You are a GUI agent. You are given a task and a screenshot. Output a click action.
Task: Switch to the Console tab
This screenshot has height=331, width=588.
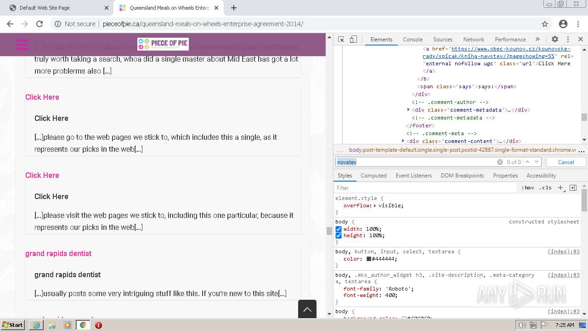pos(413,40)
